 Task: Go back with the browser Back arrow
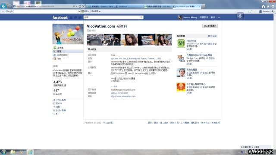[x=3, y=6]
